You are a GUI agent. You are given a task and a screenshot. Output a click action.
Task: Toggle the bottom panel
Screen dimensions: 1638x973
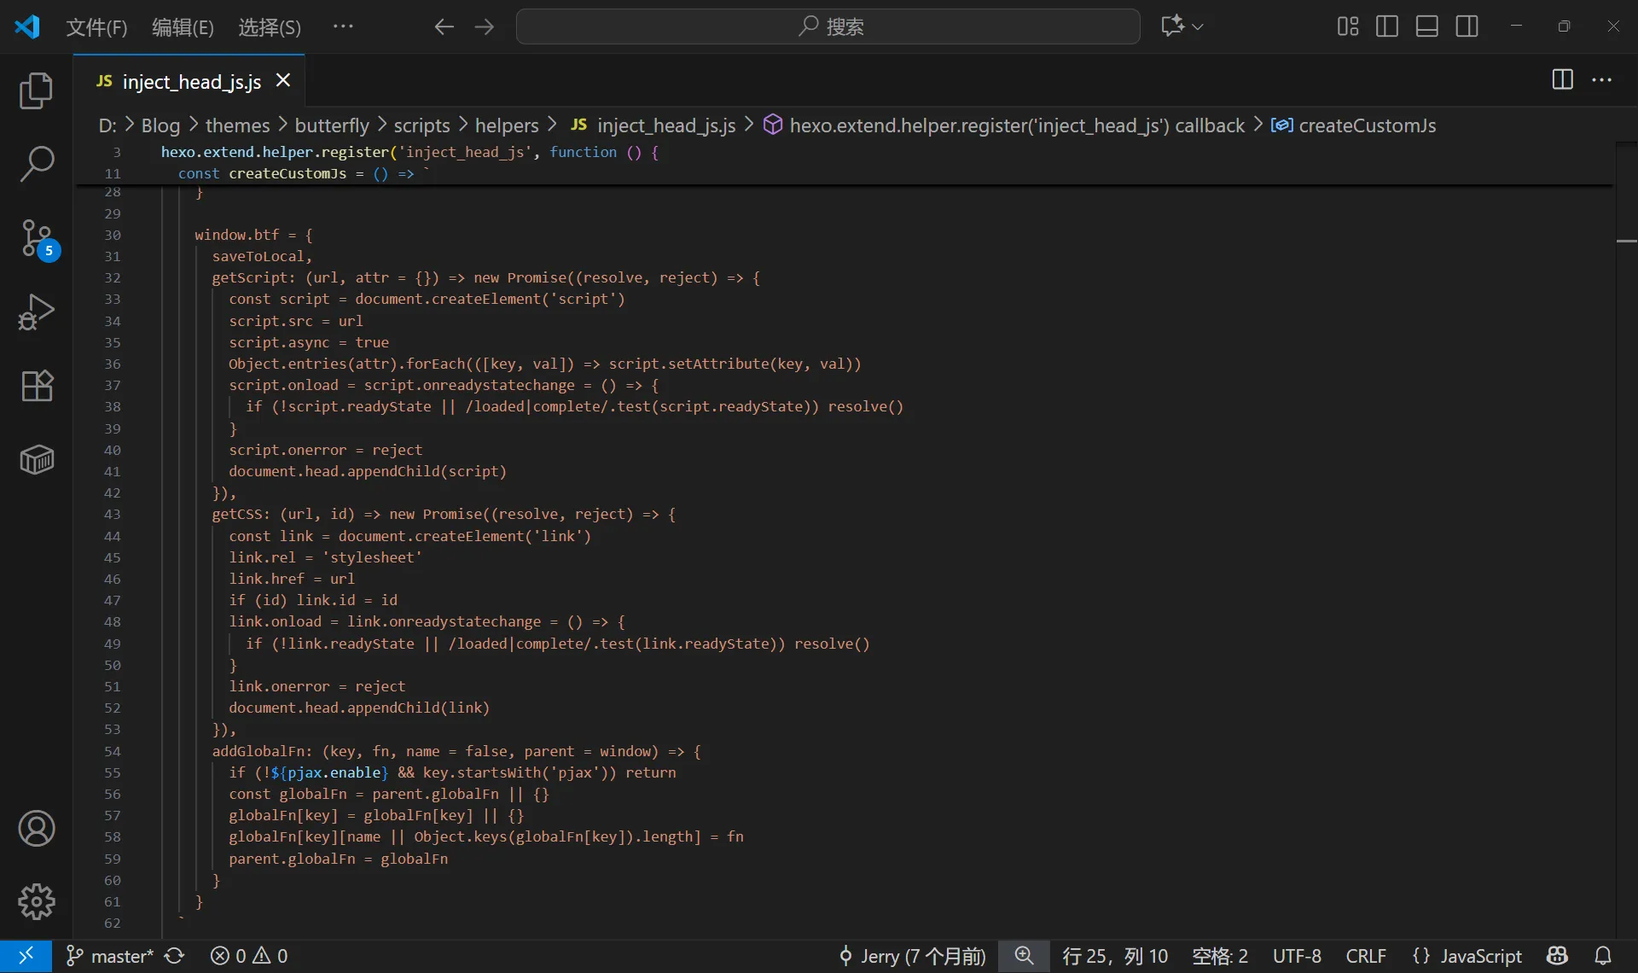(1427, 26)
